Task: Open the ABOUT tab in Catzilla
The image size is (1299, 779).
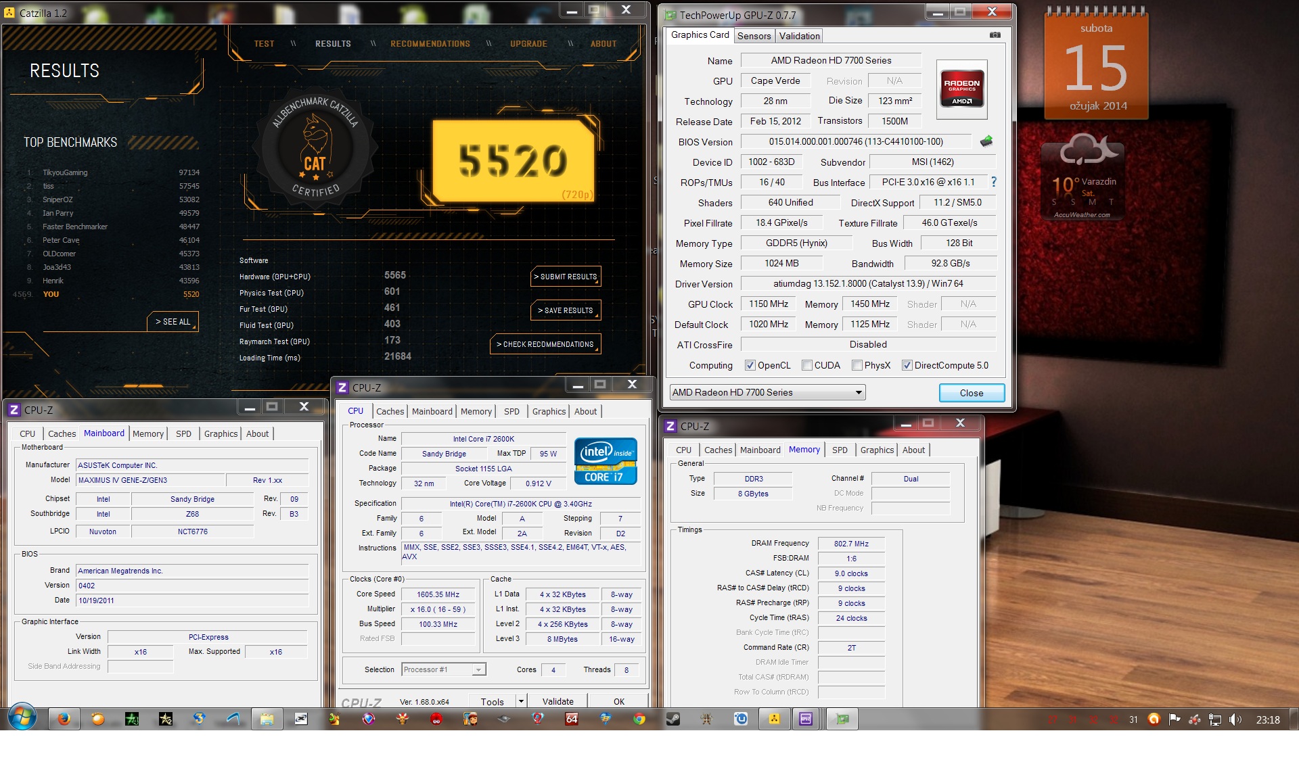Action: (x=603, y=44)
